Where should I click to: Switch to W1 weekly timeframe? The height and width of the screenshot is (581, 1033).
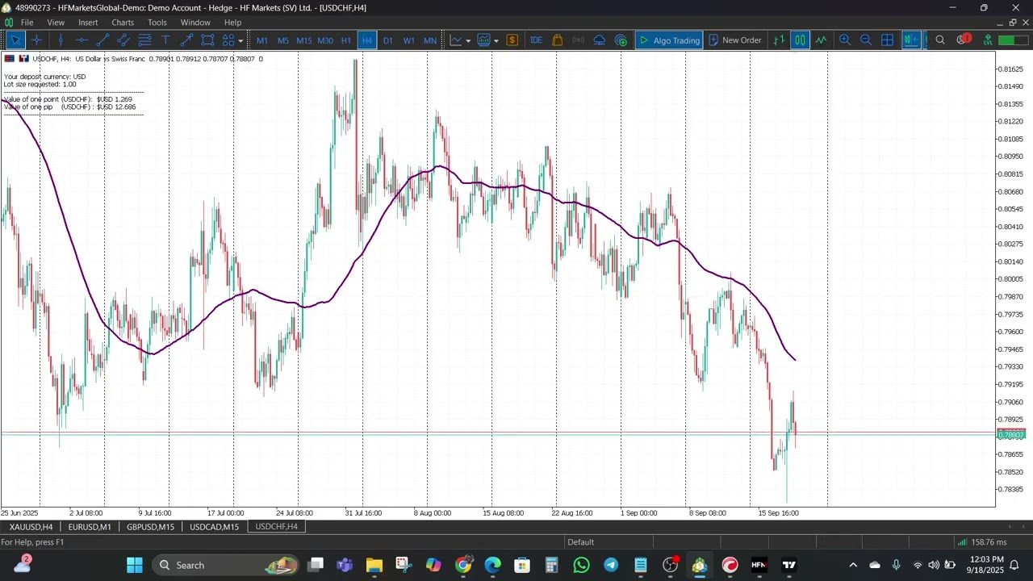[409, 40]
